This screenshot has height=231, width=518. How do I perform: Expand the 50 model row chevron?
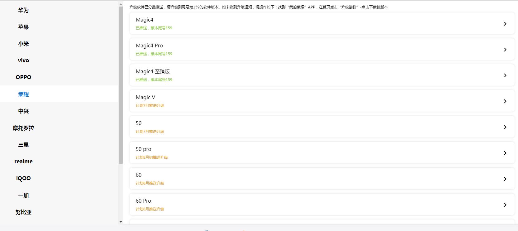tap(505, 127)
